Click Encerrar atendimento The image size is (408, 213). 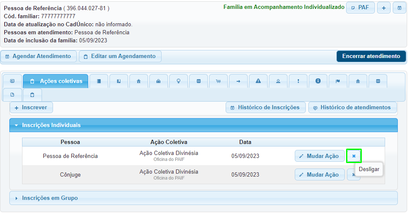[371, 56]
